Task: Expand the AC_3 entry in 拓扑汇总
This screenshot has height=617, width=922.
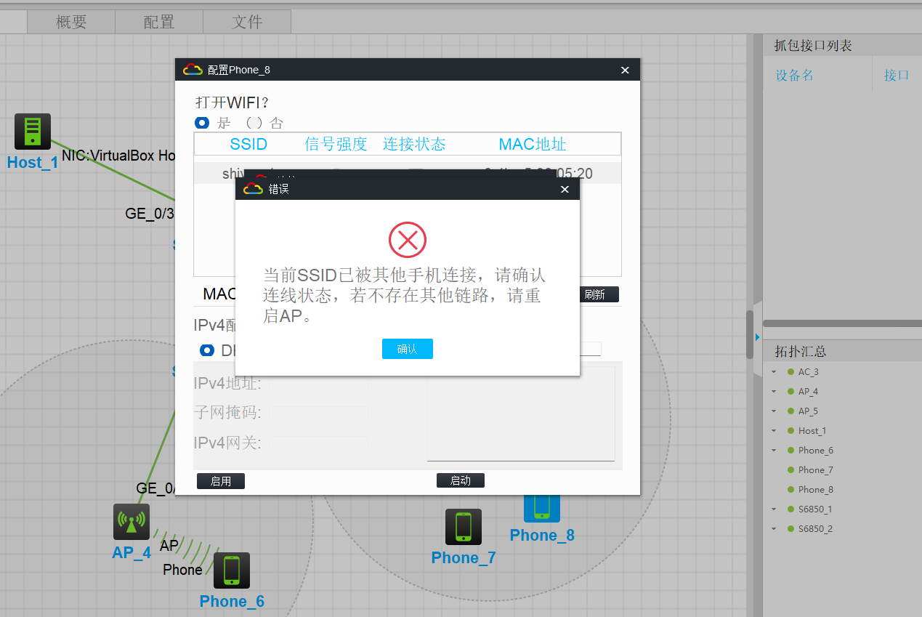Action: [775, 372]
